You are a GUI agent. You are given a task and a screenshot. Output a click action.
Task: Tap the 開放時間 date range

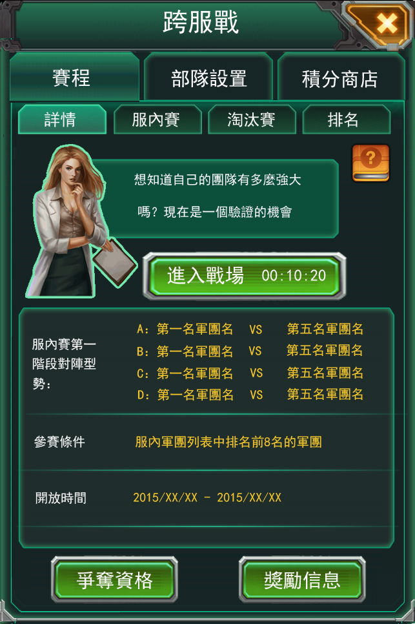point(207,497)
